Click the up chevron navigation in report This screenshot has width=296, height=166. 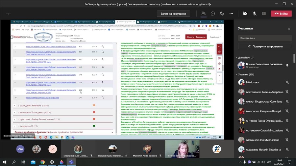point(219,75)
